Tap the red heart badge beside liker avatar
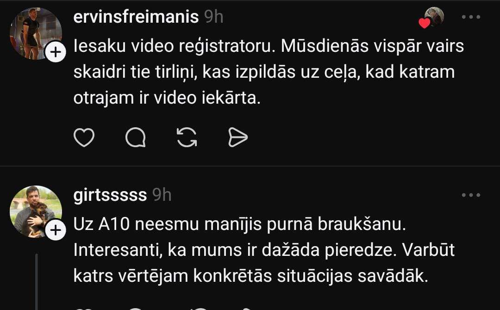500x310 pixels. 424,23
